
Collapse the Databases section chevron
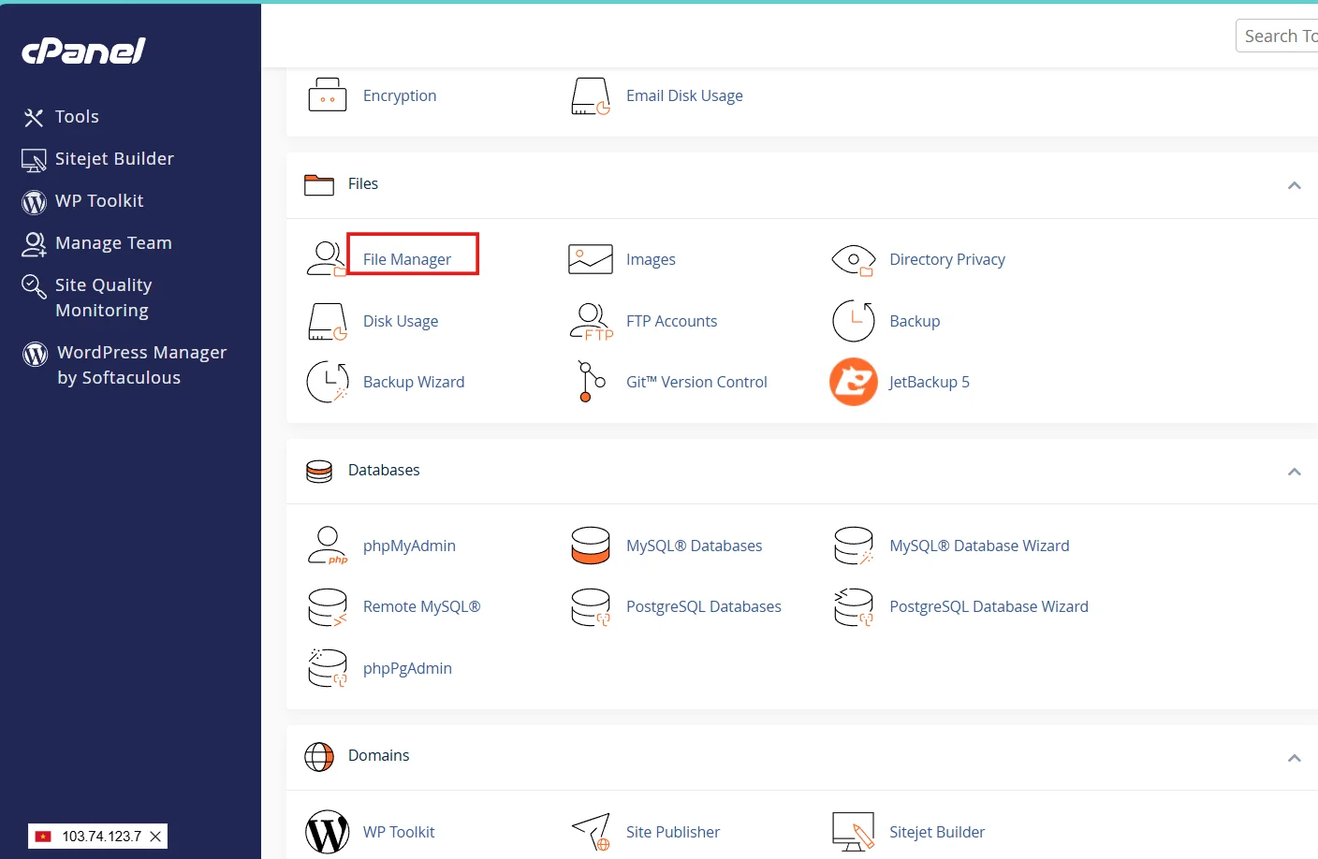(1294, 472)
